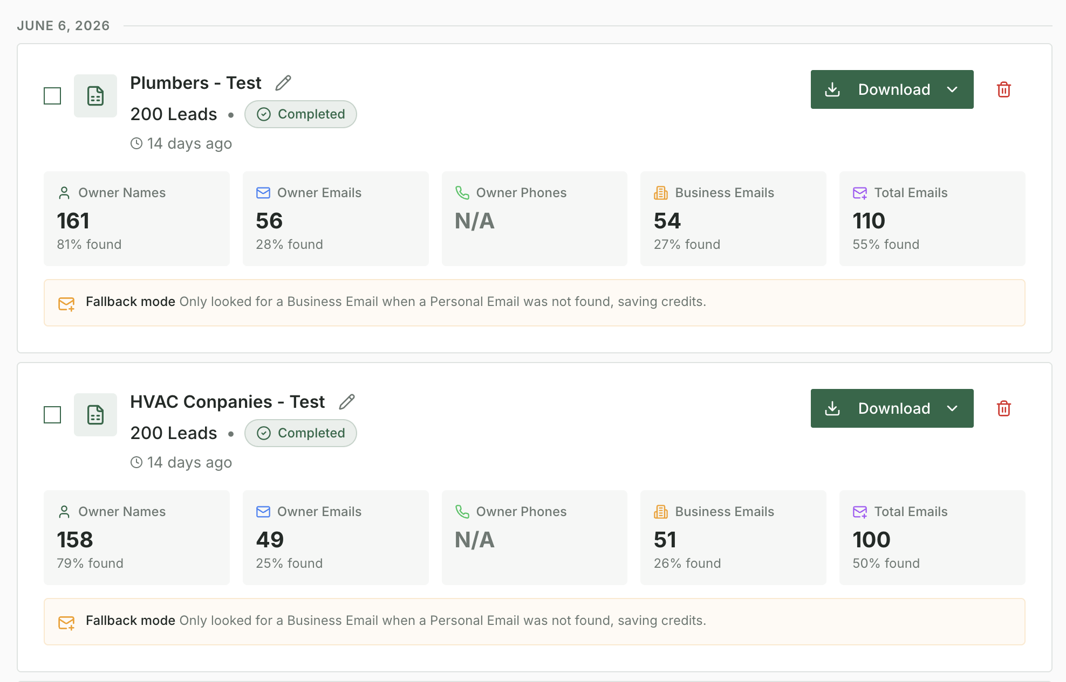Click the 54 Business Emails value

pos(667,221)
